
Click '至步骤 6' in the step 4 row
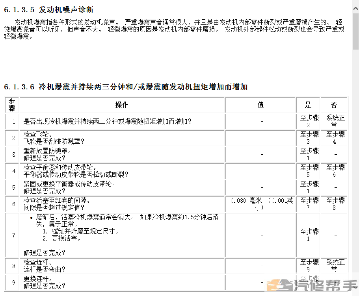point(335,171)
